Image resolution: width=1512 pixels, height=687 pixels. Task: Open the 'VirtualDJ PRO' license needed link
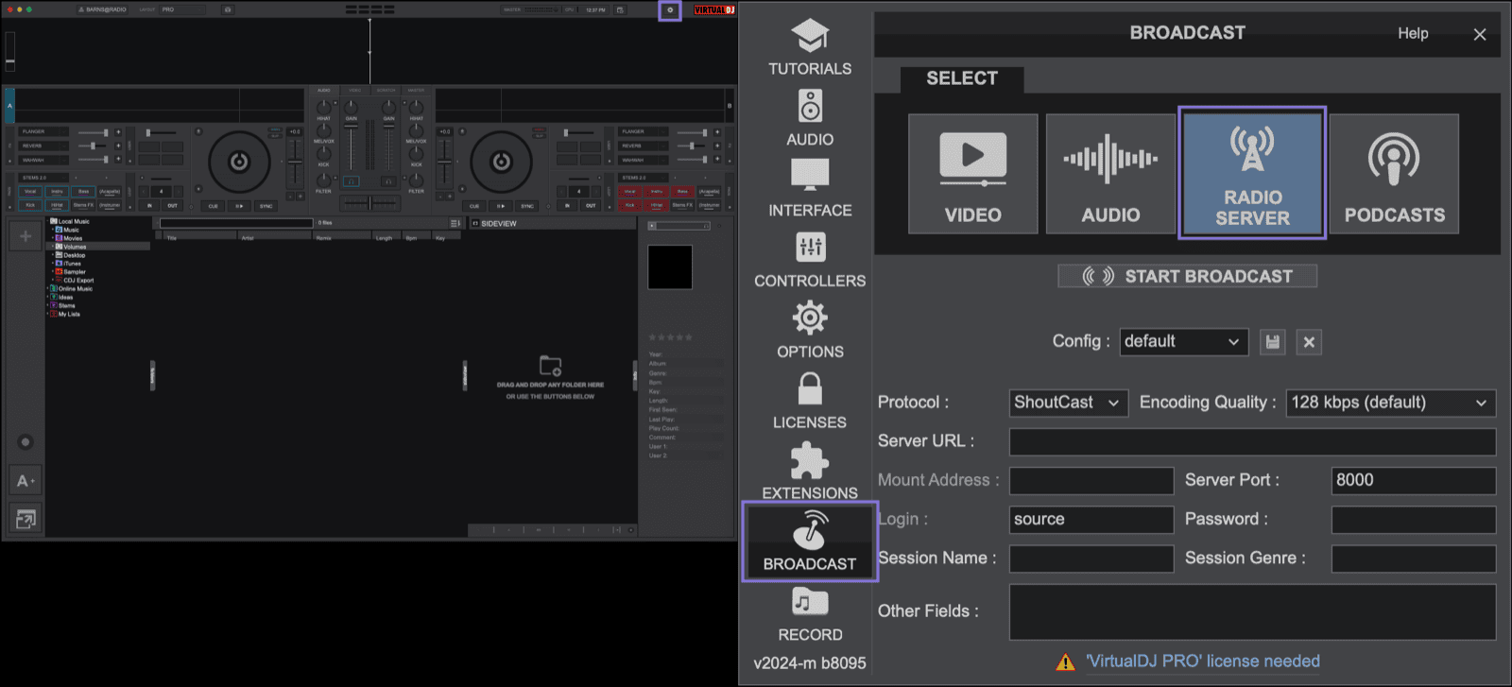pos(1203,661)
